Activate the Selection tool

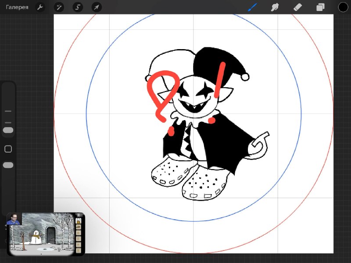tap(78, 7)
